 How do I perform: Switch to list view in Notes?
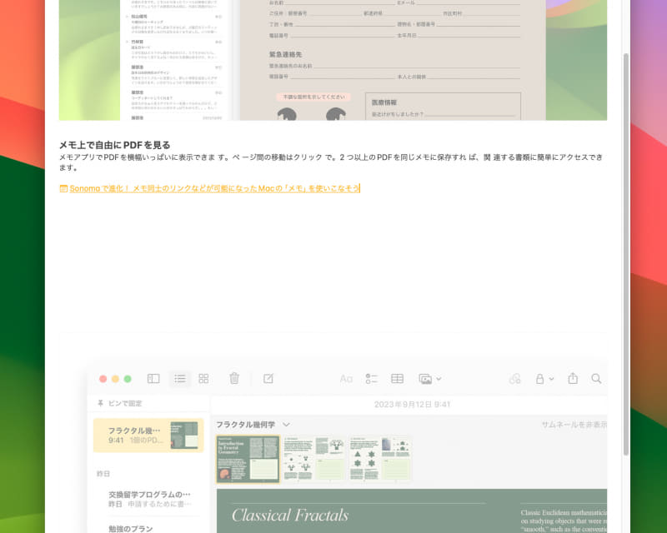(180, 379)
